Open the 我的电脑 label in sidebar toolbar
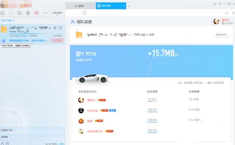The height and width of the screenshot is (145, 235). click(57, 13)
